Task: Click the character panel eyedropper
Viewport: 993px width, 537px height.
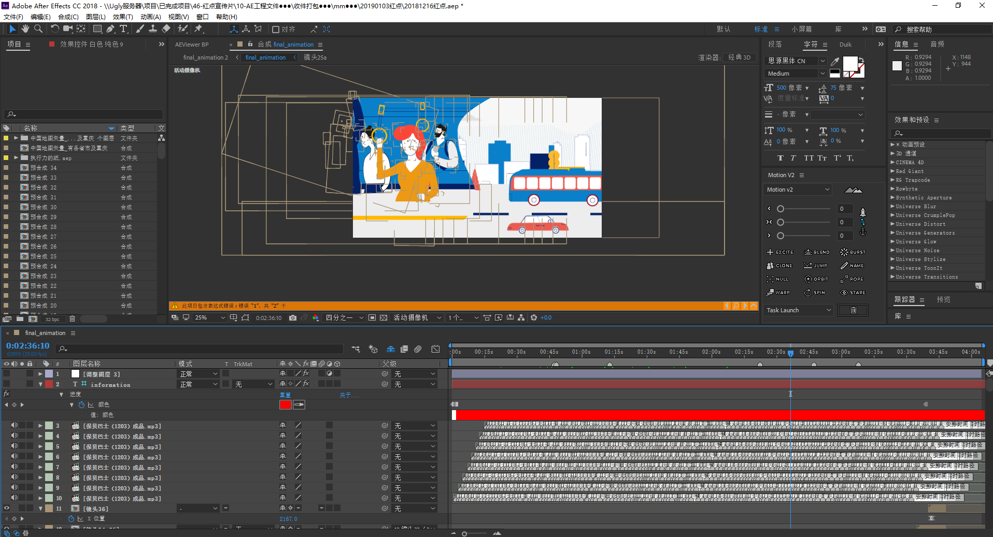Action: 835,61
